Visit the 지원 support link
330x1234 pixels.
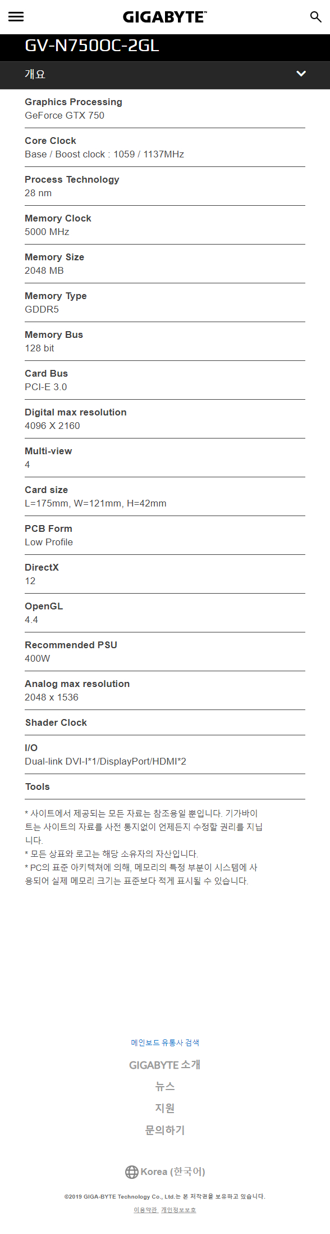165,1108
